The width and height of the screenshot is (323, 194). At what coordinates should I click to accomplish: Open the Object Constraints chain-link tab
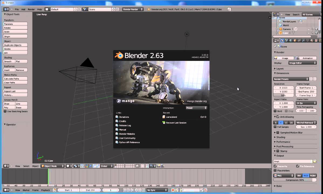click(299, 41)
